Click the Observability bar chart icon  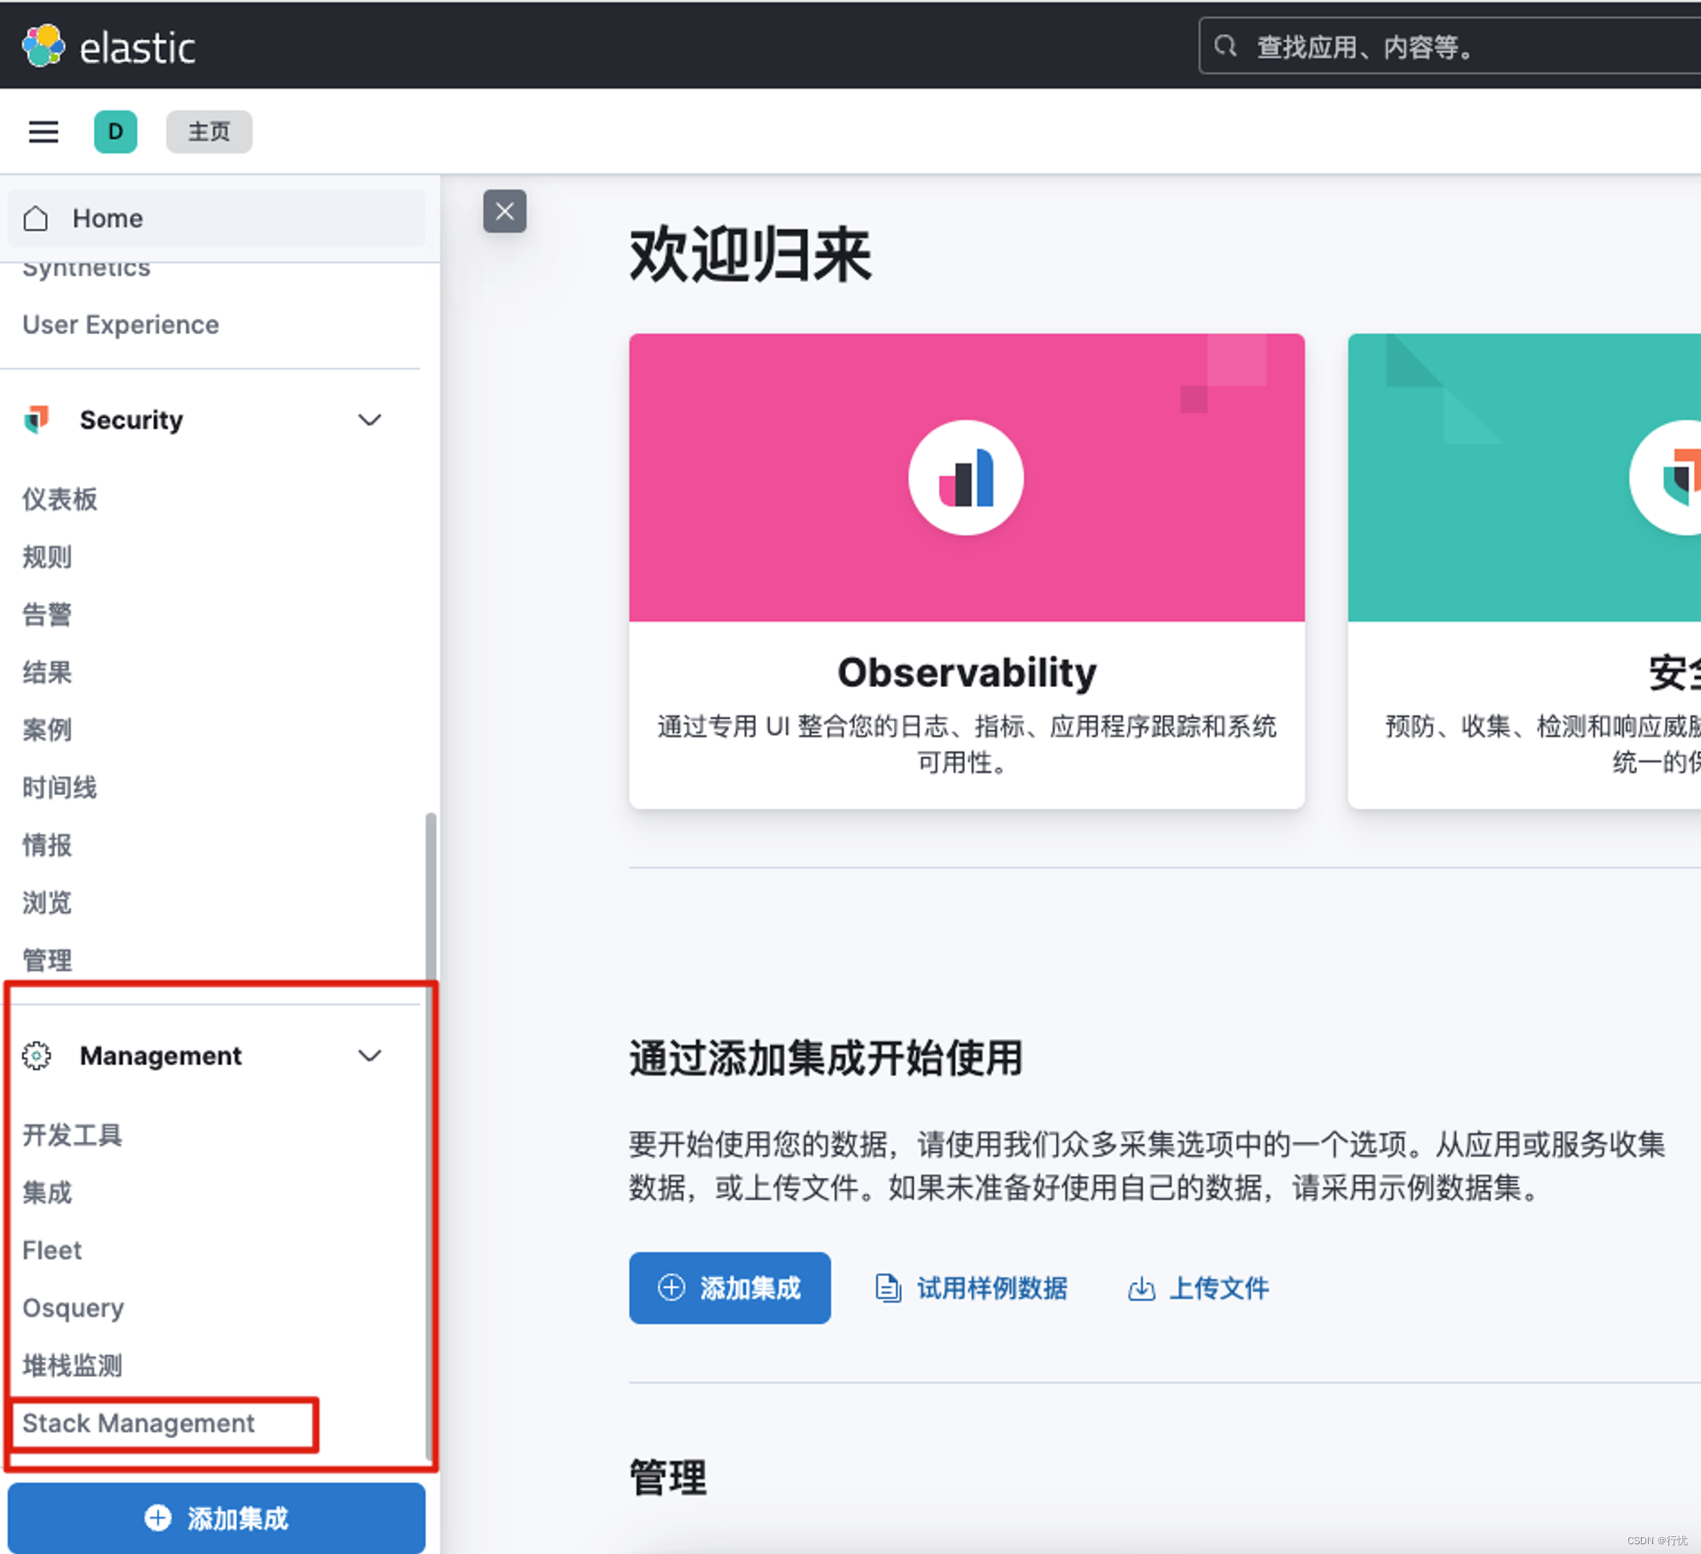(x=966, y=477)
